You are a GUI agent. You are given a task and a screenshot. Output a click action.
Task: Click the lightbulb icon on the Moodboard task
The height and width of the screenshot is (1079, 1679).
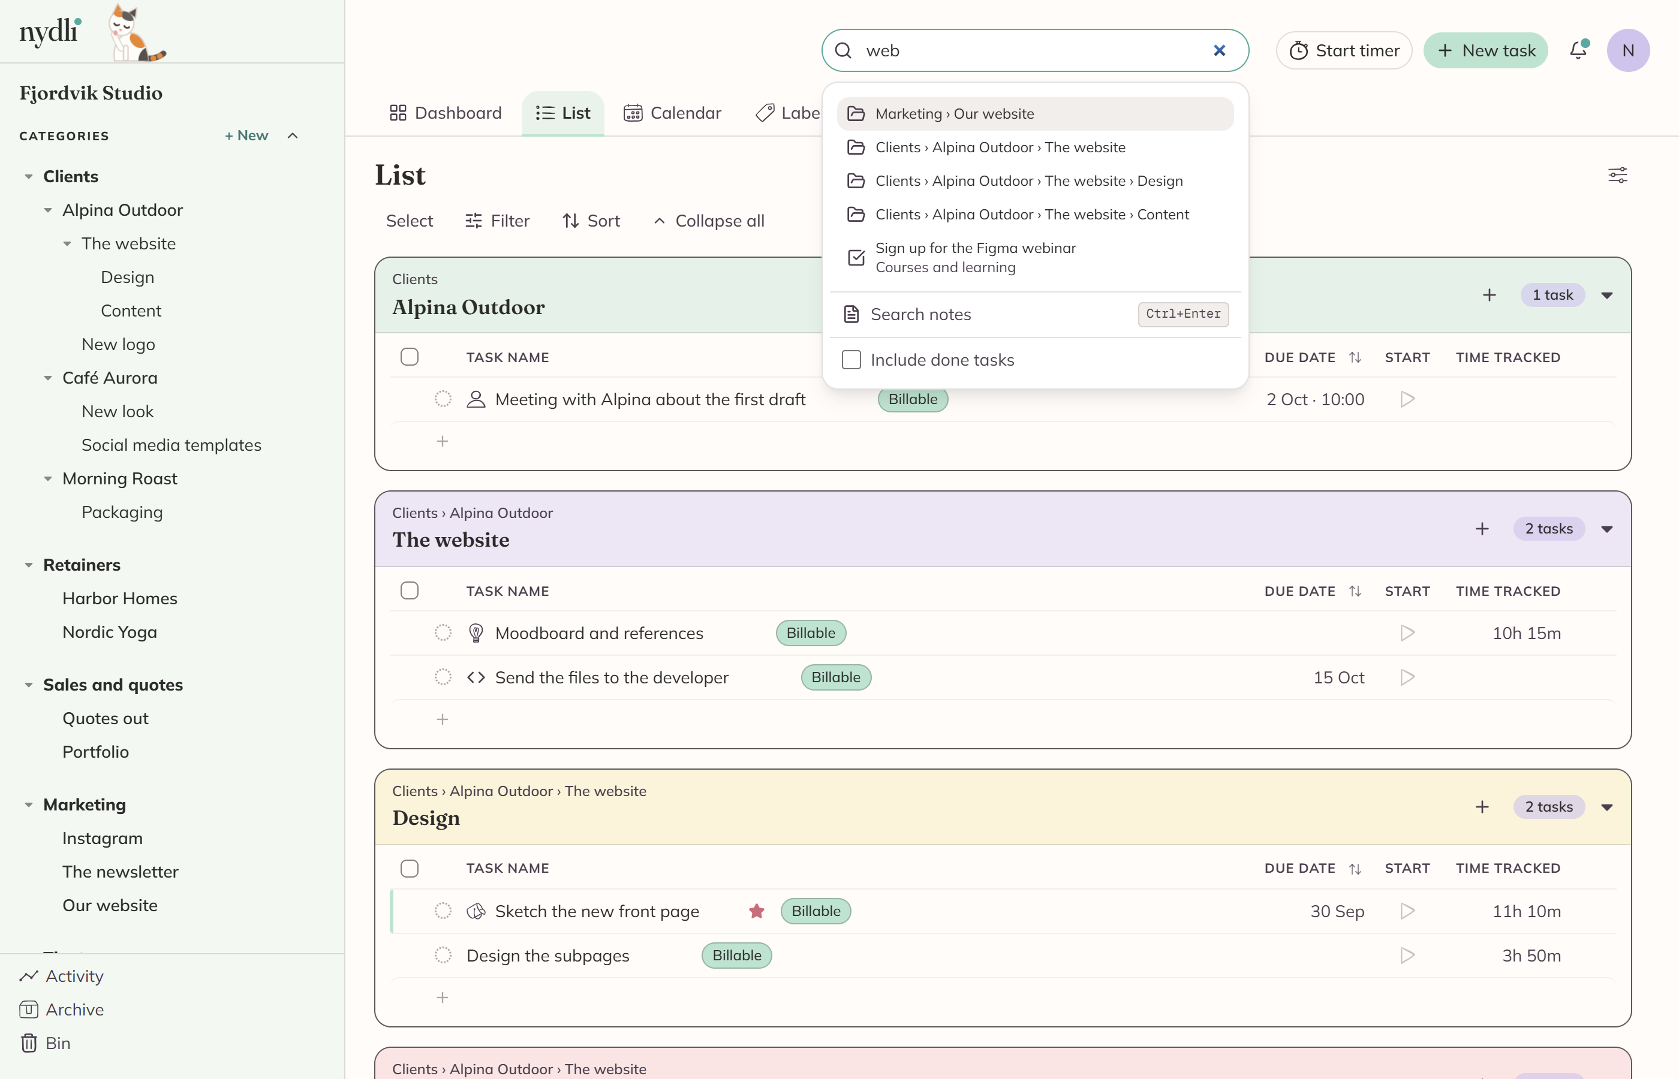[x=476, y=632]
